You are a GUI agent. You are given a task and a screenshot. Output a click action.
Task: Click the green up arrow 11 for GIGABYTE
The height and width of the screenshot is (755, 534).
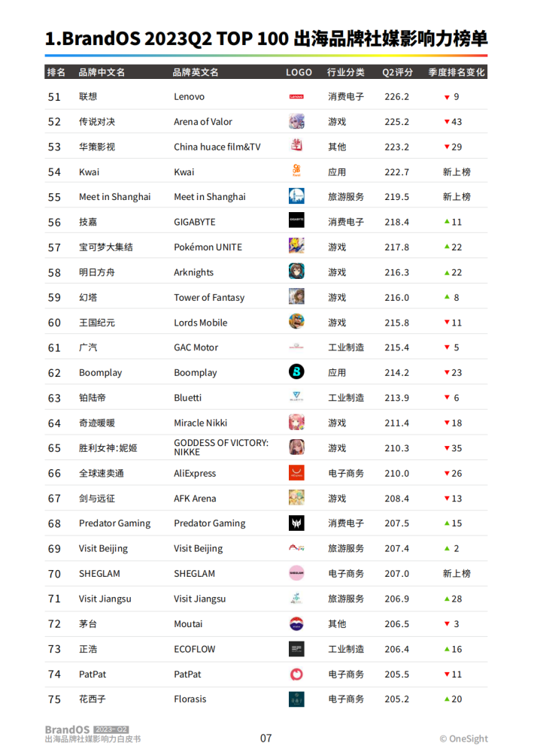click(x=453, y=222)
